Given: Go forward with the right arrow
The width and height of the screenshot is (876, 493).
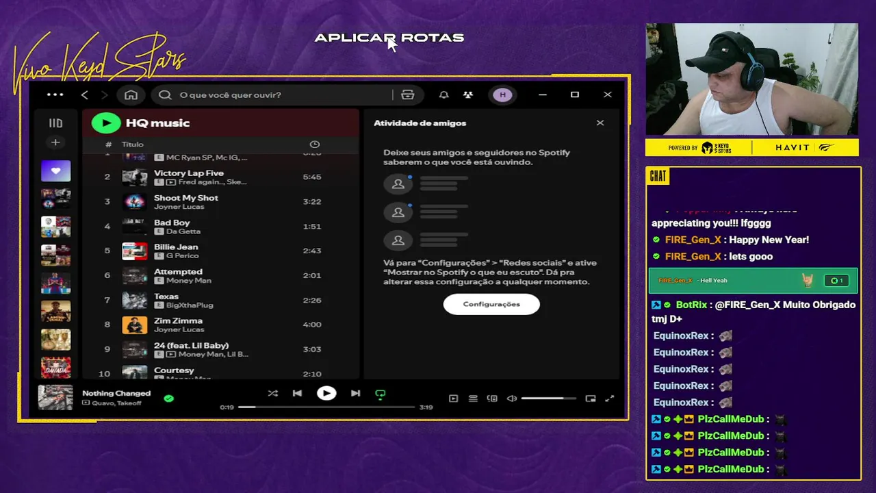Looking at the screenshot, I should [x=105, y=94].
